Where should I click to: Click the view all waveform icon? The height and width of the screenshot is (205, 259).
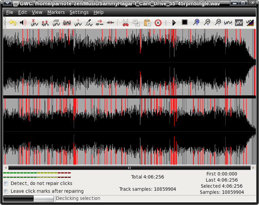coord(228,23)
